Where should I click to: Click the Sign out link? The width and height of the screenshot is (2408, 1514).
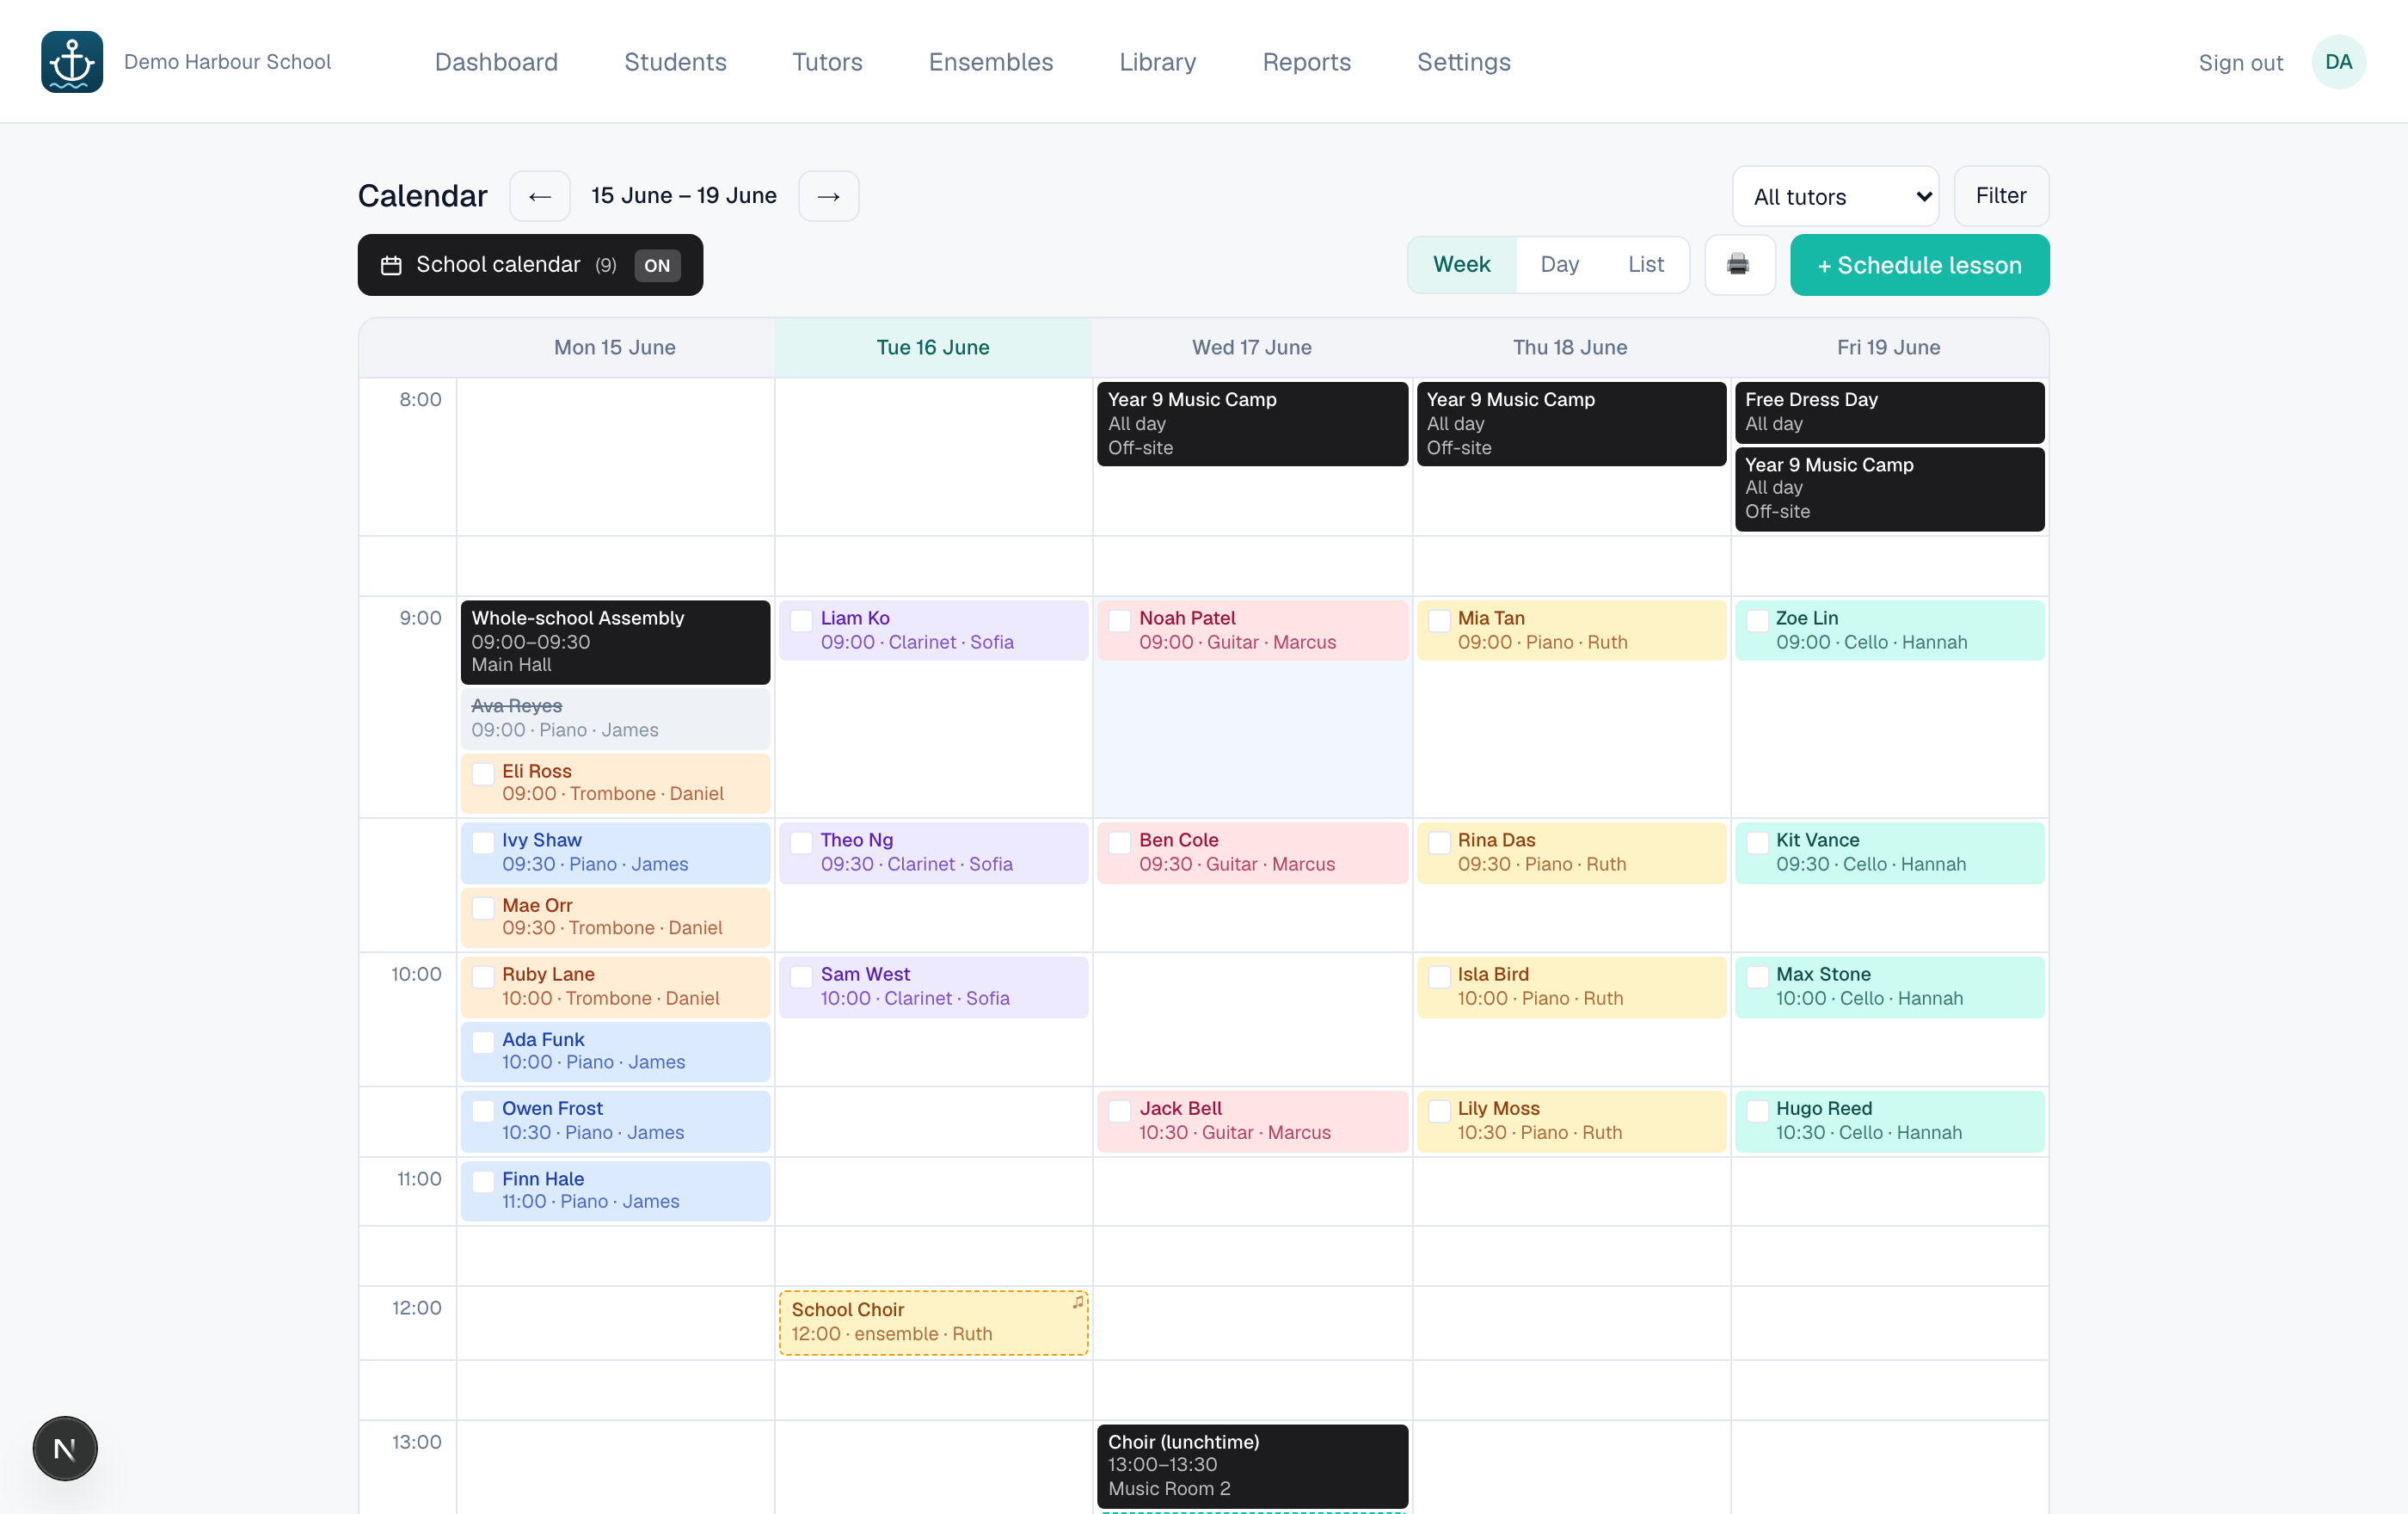pyautogui.click(x=2240, y=63)
